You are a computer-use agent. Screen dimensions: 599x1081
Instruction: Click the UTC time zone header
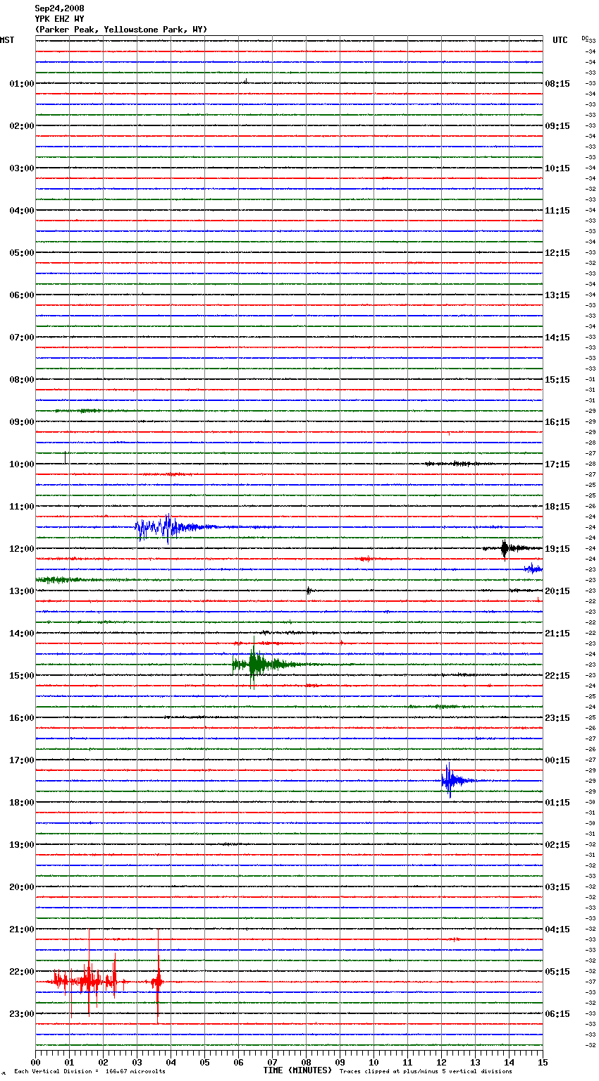point(560,40)
